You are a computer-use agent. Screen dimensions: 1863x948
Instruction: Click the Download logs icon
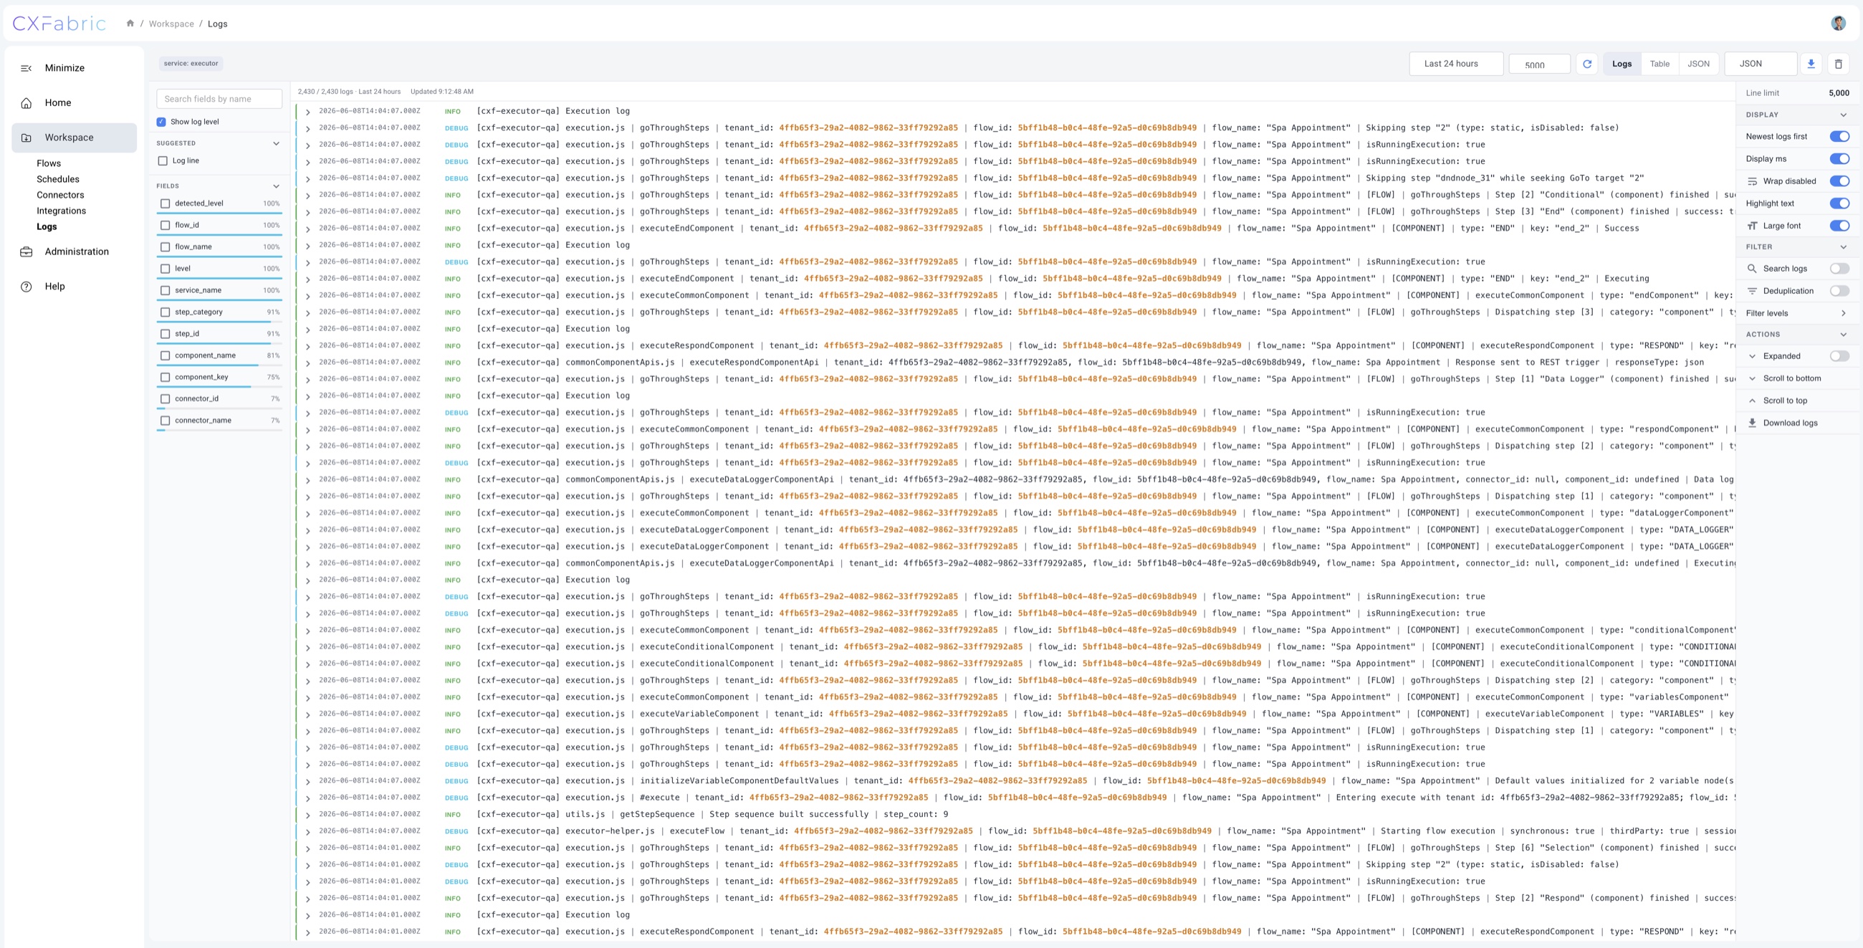(x=1753, y=423)
